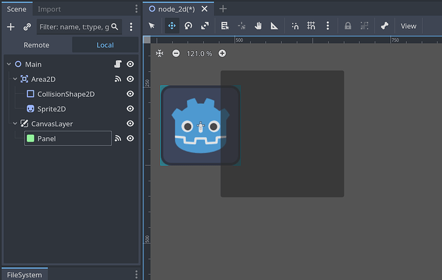
Task: Open the View menu in viewport toolbar
Action: tap(409, 26)
